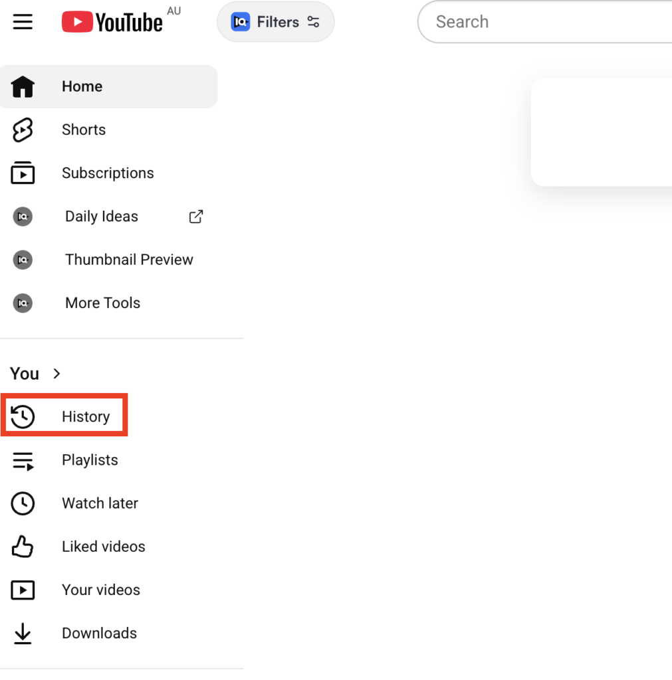Click the Watch later clock icon

[23, 503]
